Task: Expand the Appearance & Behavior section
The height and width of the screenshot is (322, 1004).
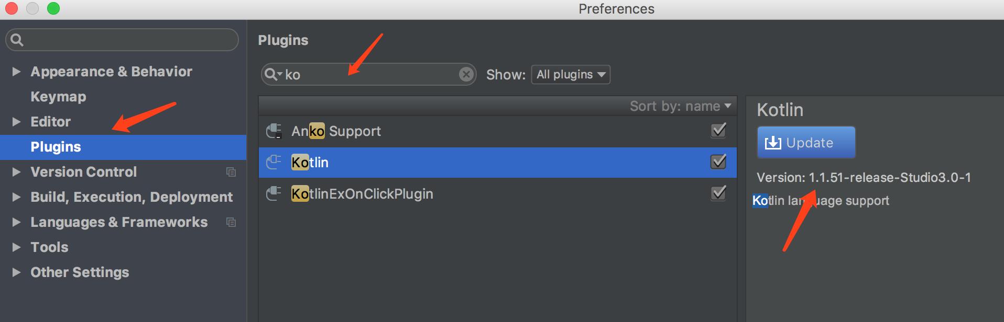Action: tap(16, 72)
